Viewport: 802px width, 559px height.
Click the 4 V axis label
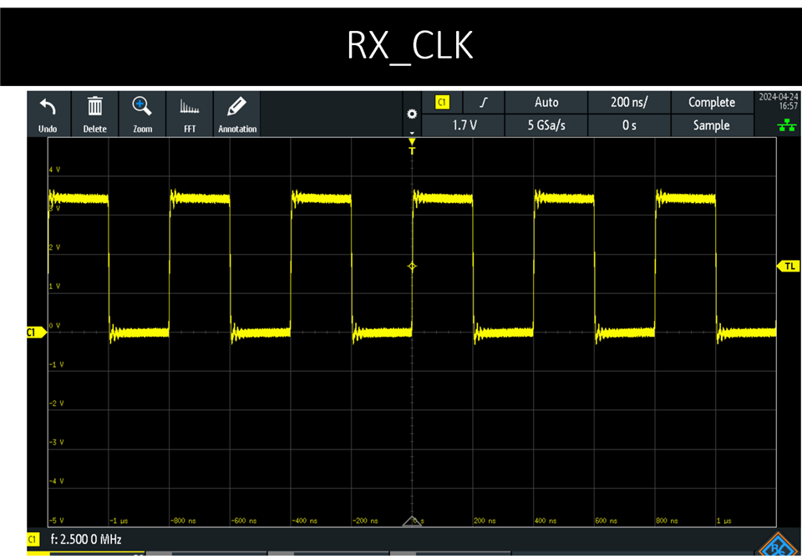pos(55,170)
